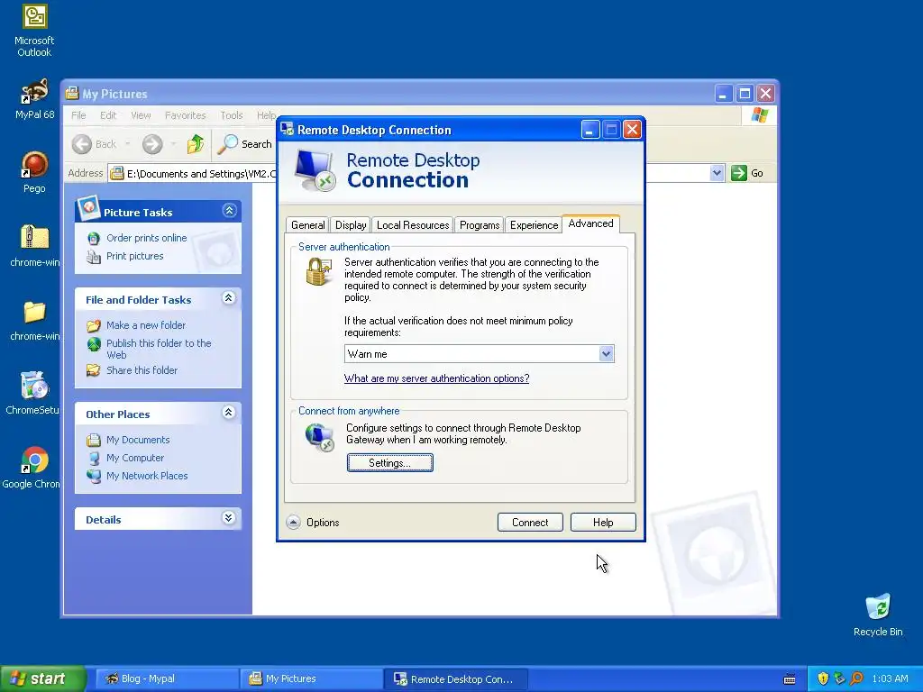Click the Connect button
This screenshot has width=923, height=692.
(x=530, y=523)
